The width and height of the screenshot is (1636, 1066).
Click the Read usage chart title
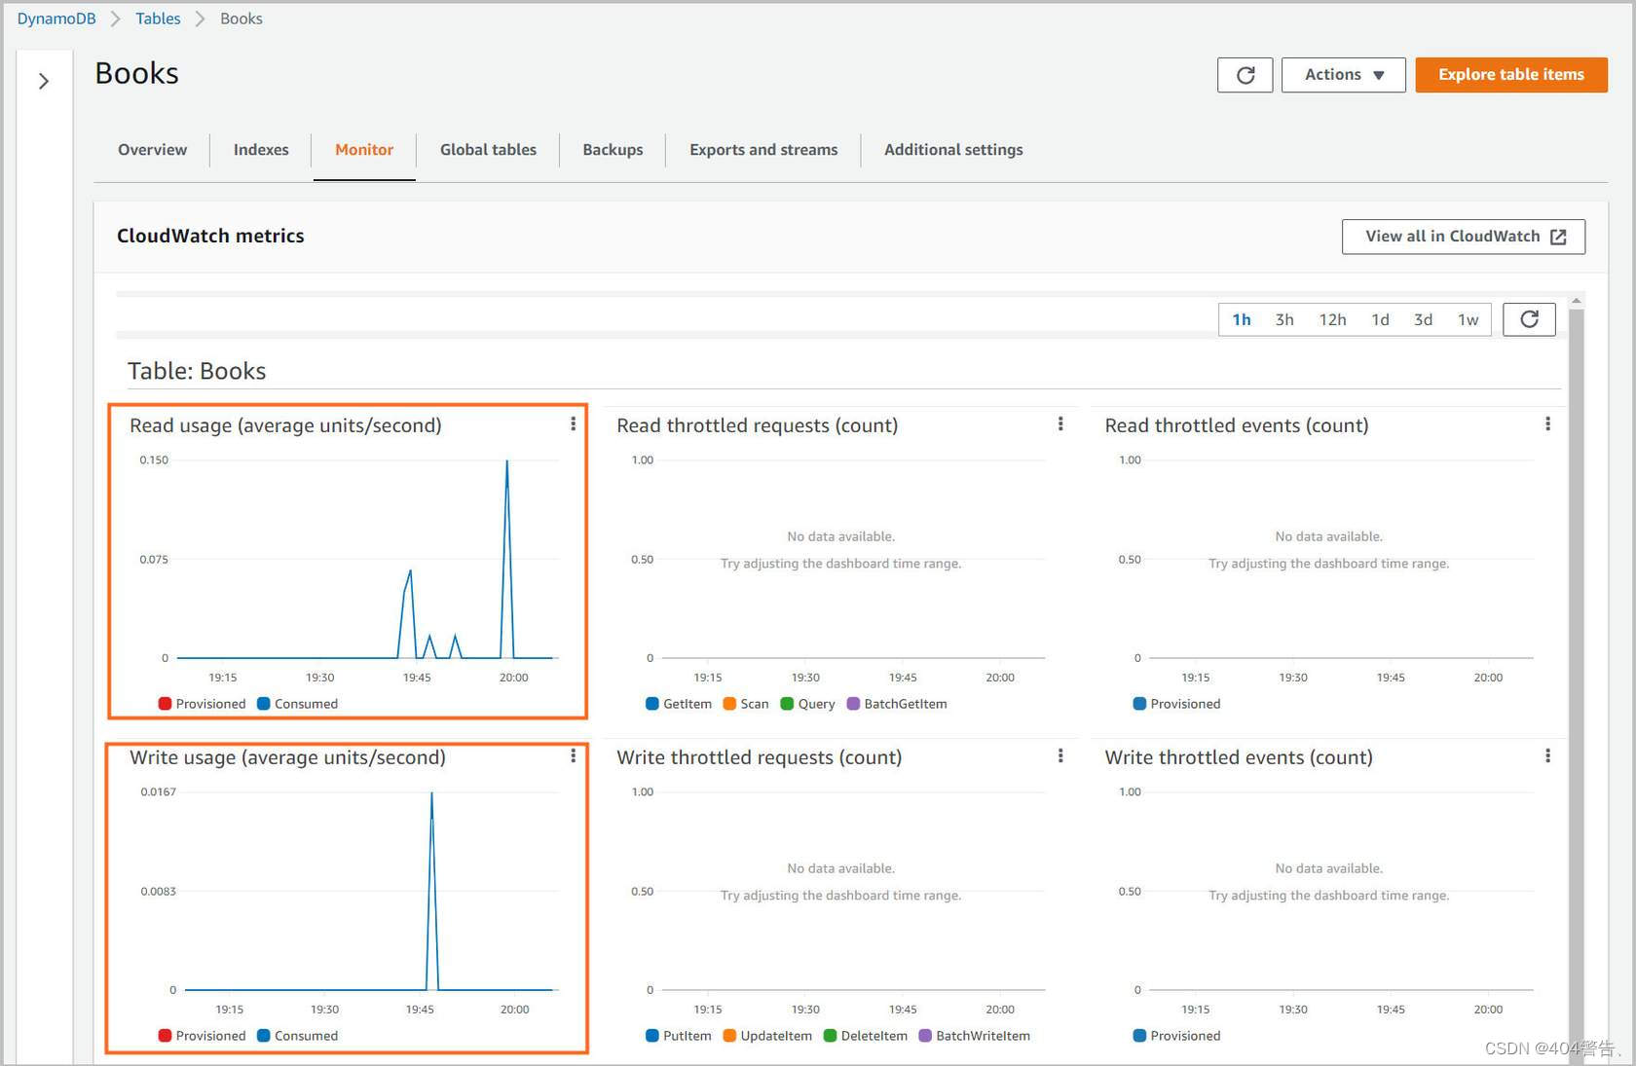(x=285, y=425)
